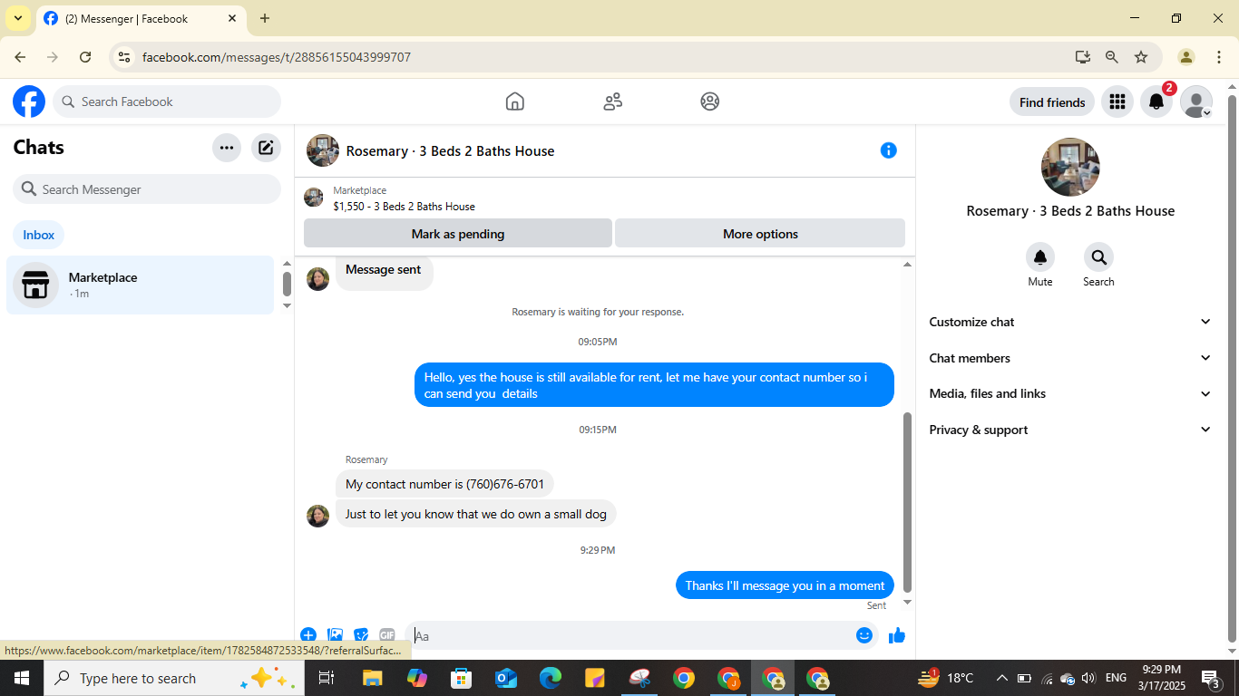Open the tab search dropdown arrow
The image size is (1239, 696).
[17, 18]
